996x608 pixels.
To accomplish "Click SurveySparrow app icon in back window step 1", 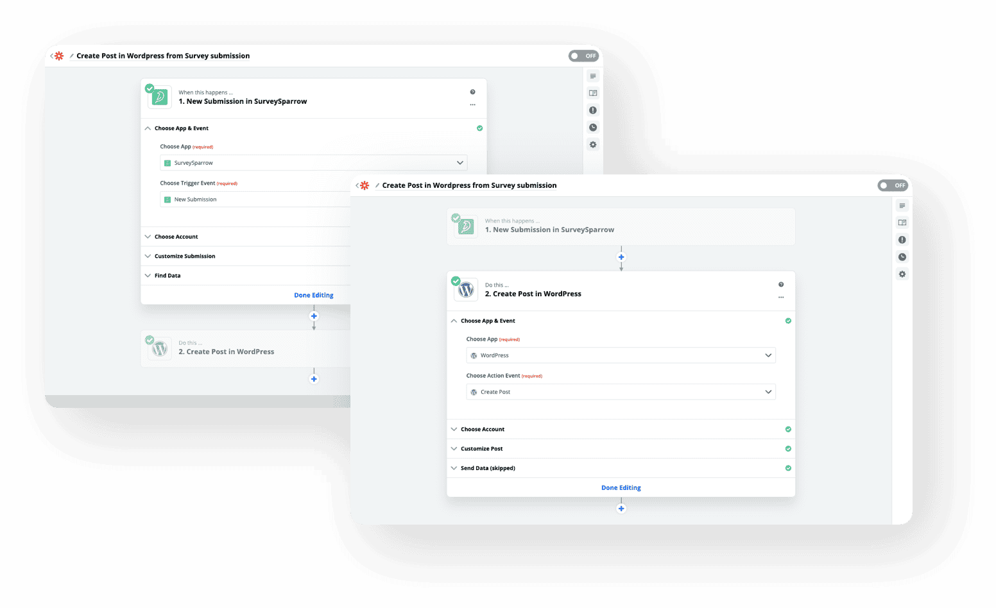I will click(x=160, y=97).
